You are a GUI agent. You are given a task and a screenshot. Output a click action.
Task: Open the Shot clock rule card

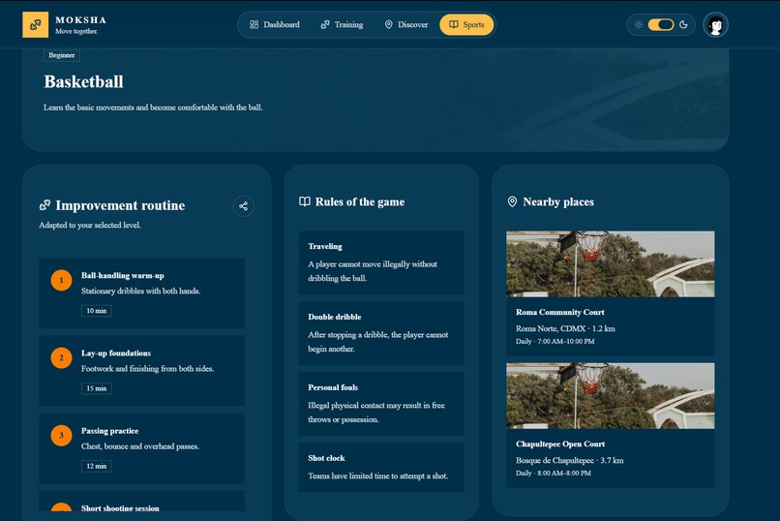(x=381, y=468)
